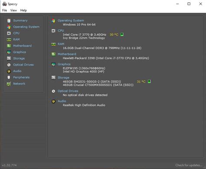
Task: Click the green CPU temperature indicator icon
Action: pyautogui.click(x=122, y=35)
